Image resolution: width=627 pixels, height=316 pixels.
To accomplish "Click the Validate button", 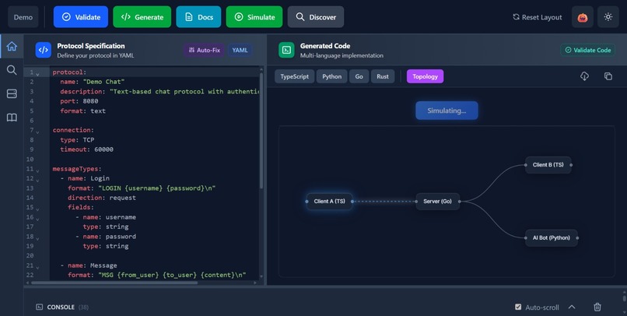I will pos(81,17).
